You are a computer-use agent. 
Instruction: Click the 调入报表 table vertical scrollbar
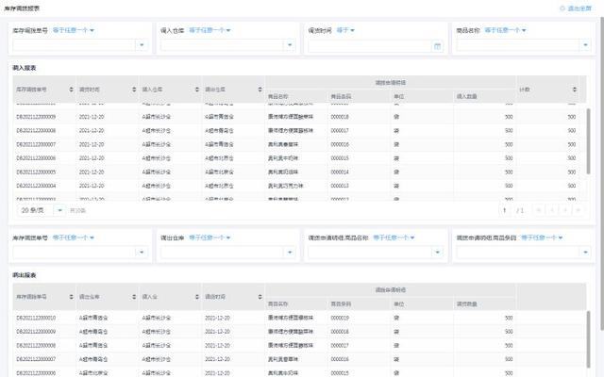point(588,141)
